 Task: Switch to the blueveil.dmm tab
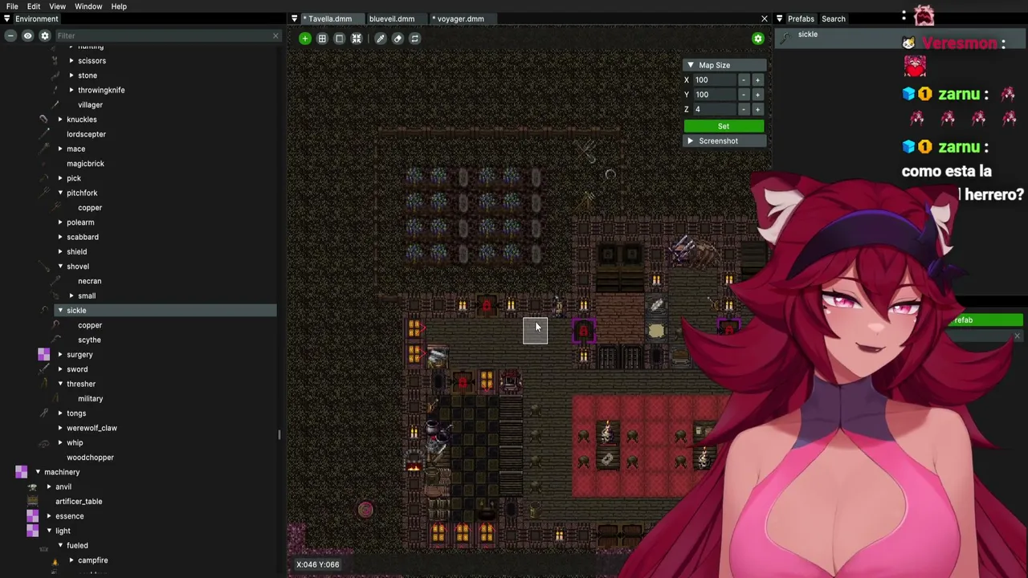pos(392,18)
